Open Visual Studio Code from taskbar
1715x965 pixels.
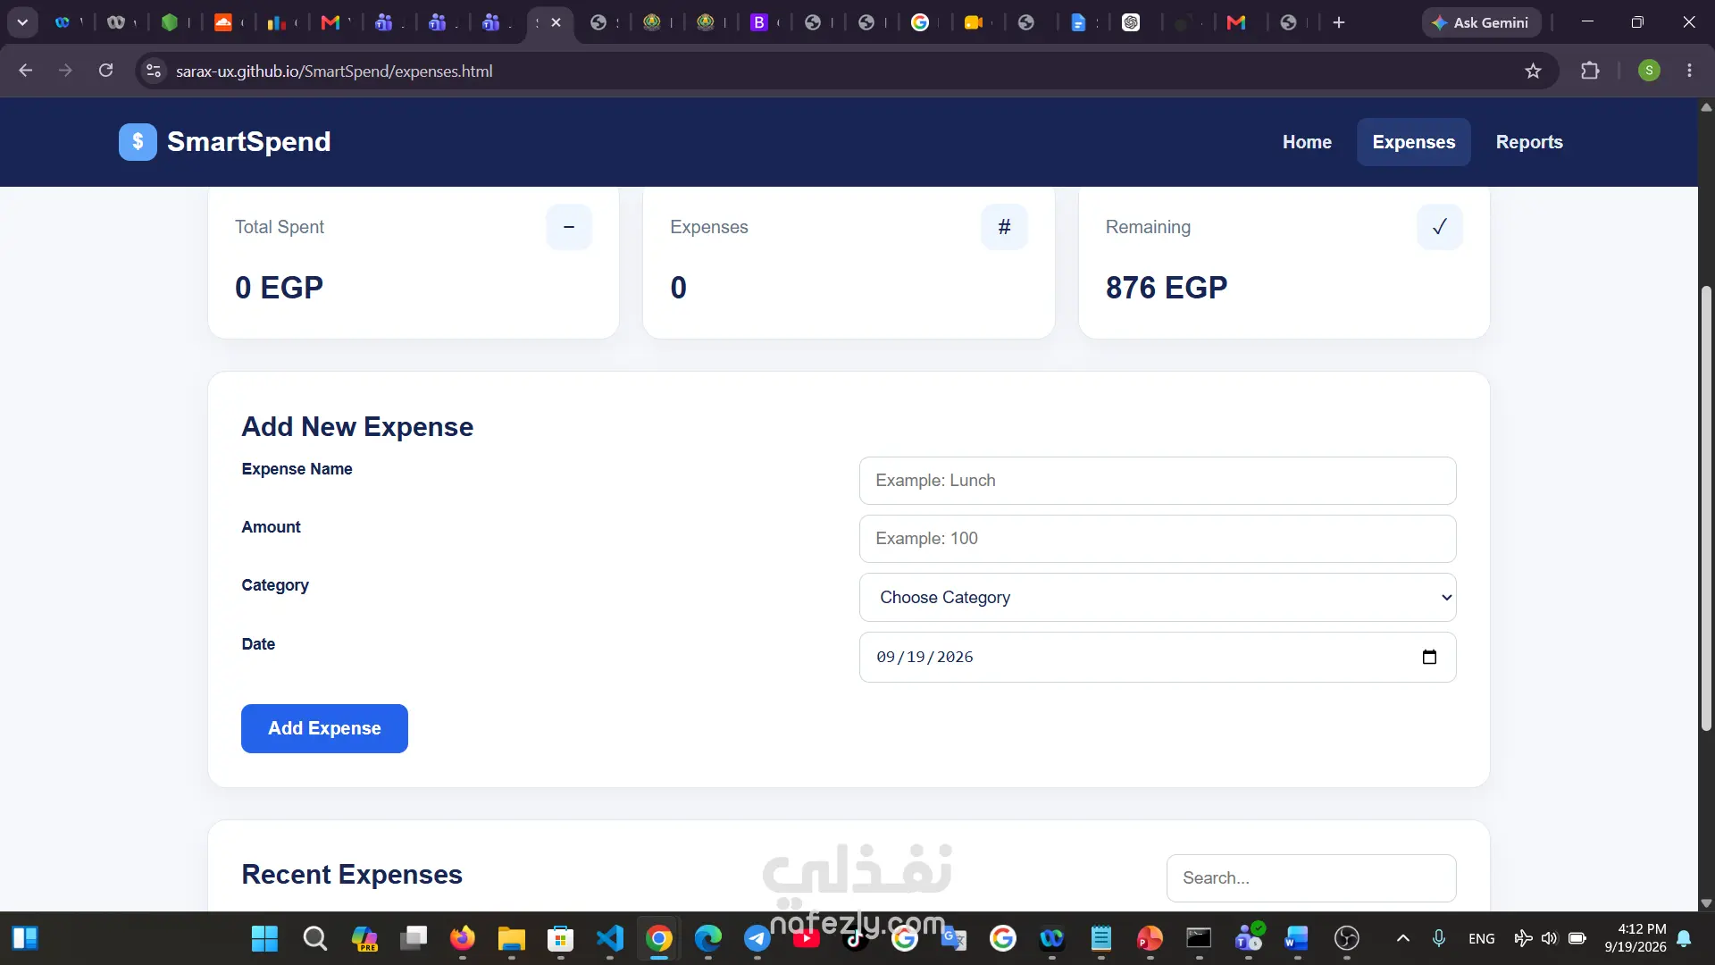[x=610, y=938]
